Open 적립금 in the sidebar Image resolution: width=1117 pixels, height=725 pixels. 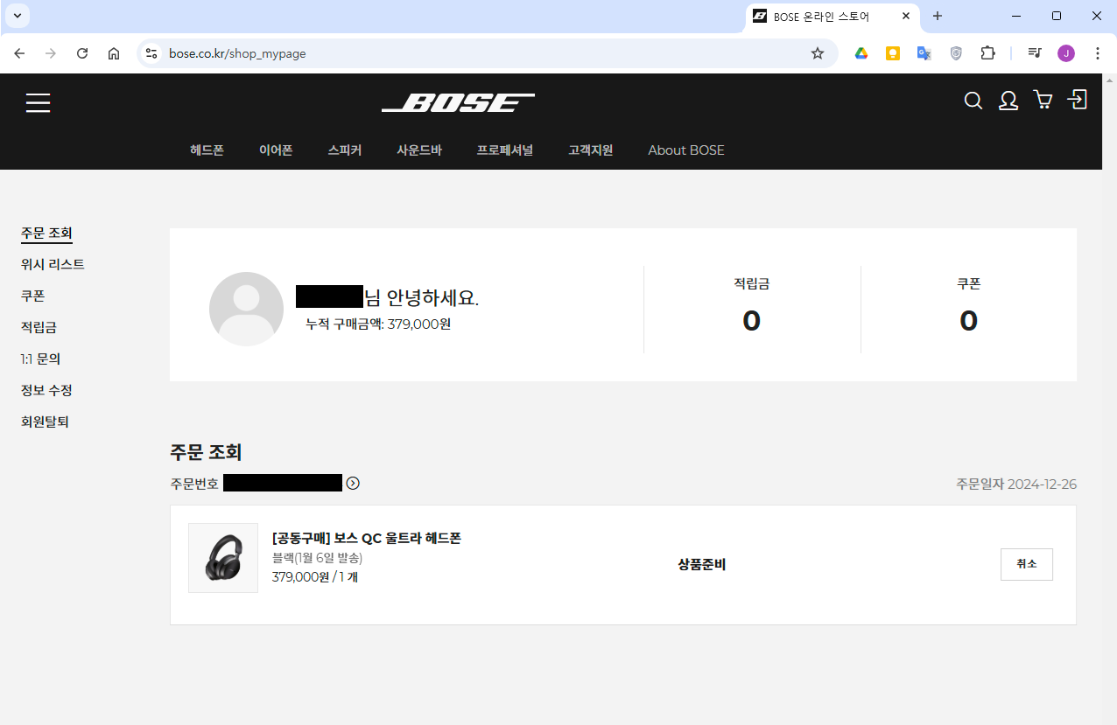(39, 327)
